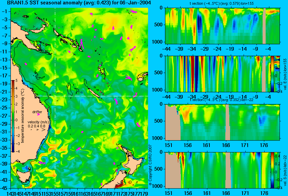Click the velocity arrow legend symbols
288x196 pixels.
point(38,130)
